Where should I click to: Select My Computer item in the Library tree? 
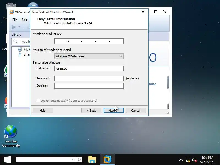[x=24, y=50]
